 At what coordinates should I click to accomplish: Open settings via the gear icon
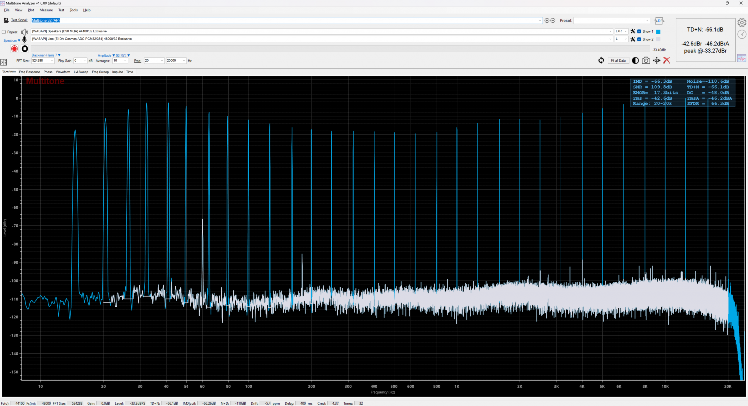pyautogui.click(x=742, y=23)
